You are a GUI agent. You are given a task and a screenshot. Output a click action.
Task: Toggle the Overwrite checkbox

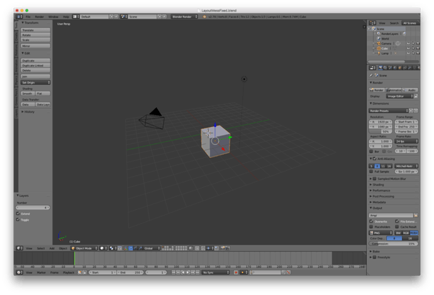click(x=371, y=221)
